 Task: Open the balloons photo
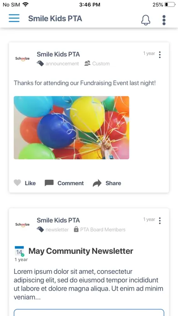click(x=71, y=128)
